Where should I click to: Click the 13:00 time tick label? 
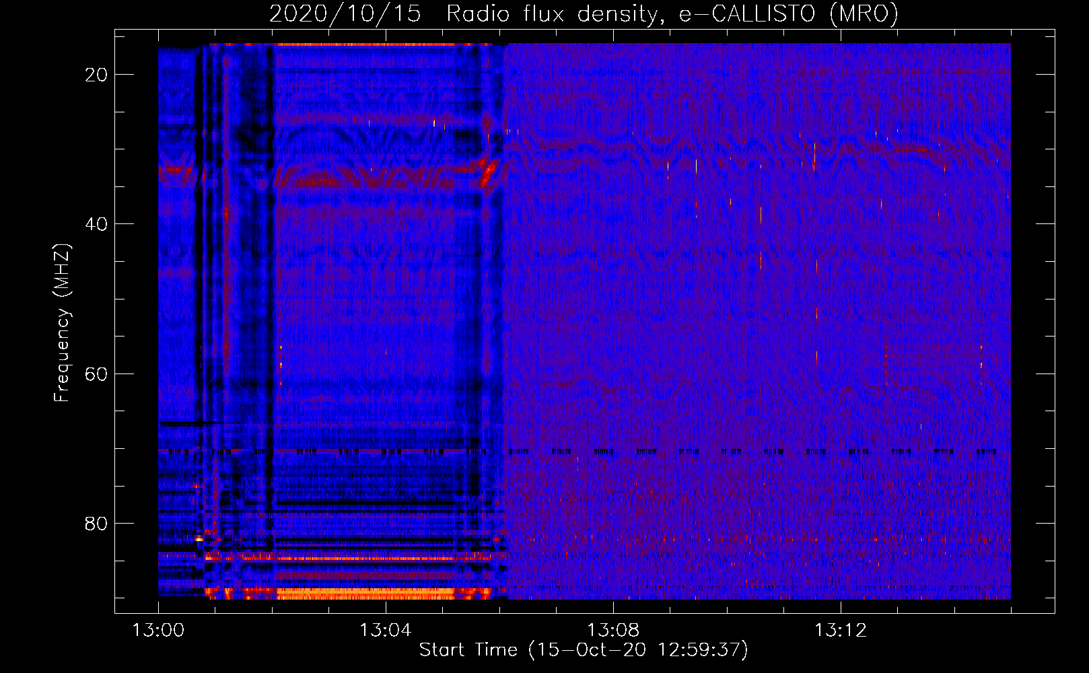point(158,631)
